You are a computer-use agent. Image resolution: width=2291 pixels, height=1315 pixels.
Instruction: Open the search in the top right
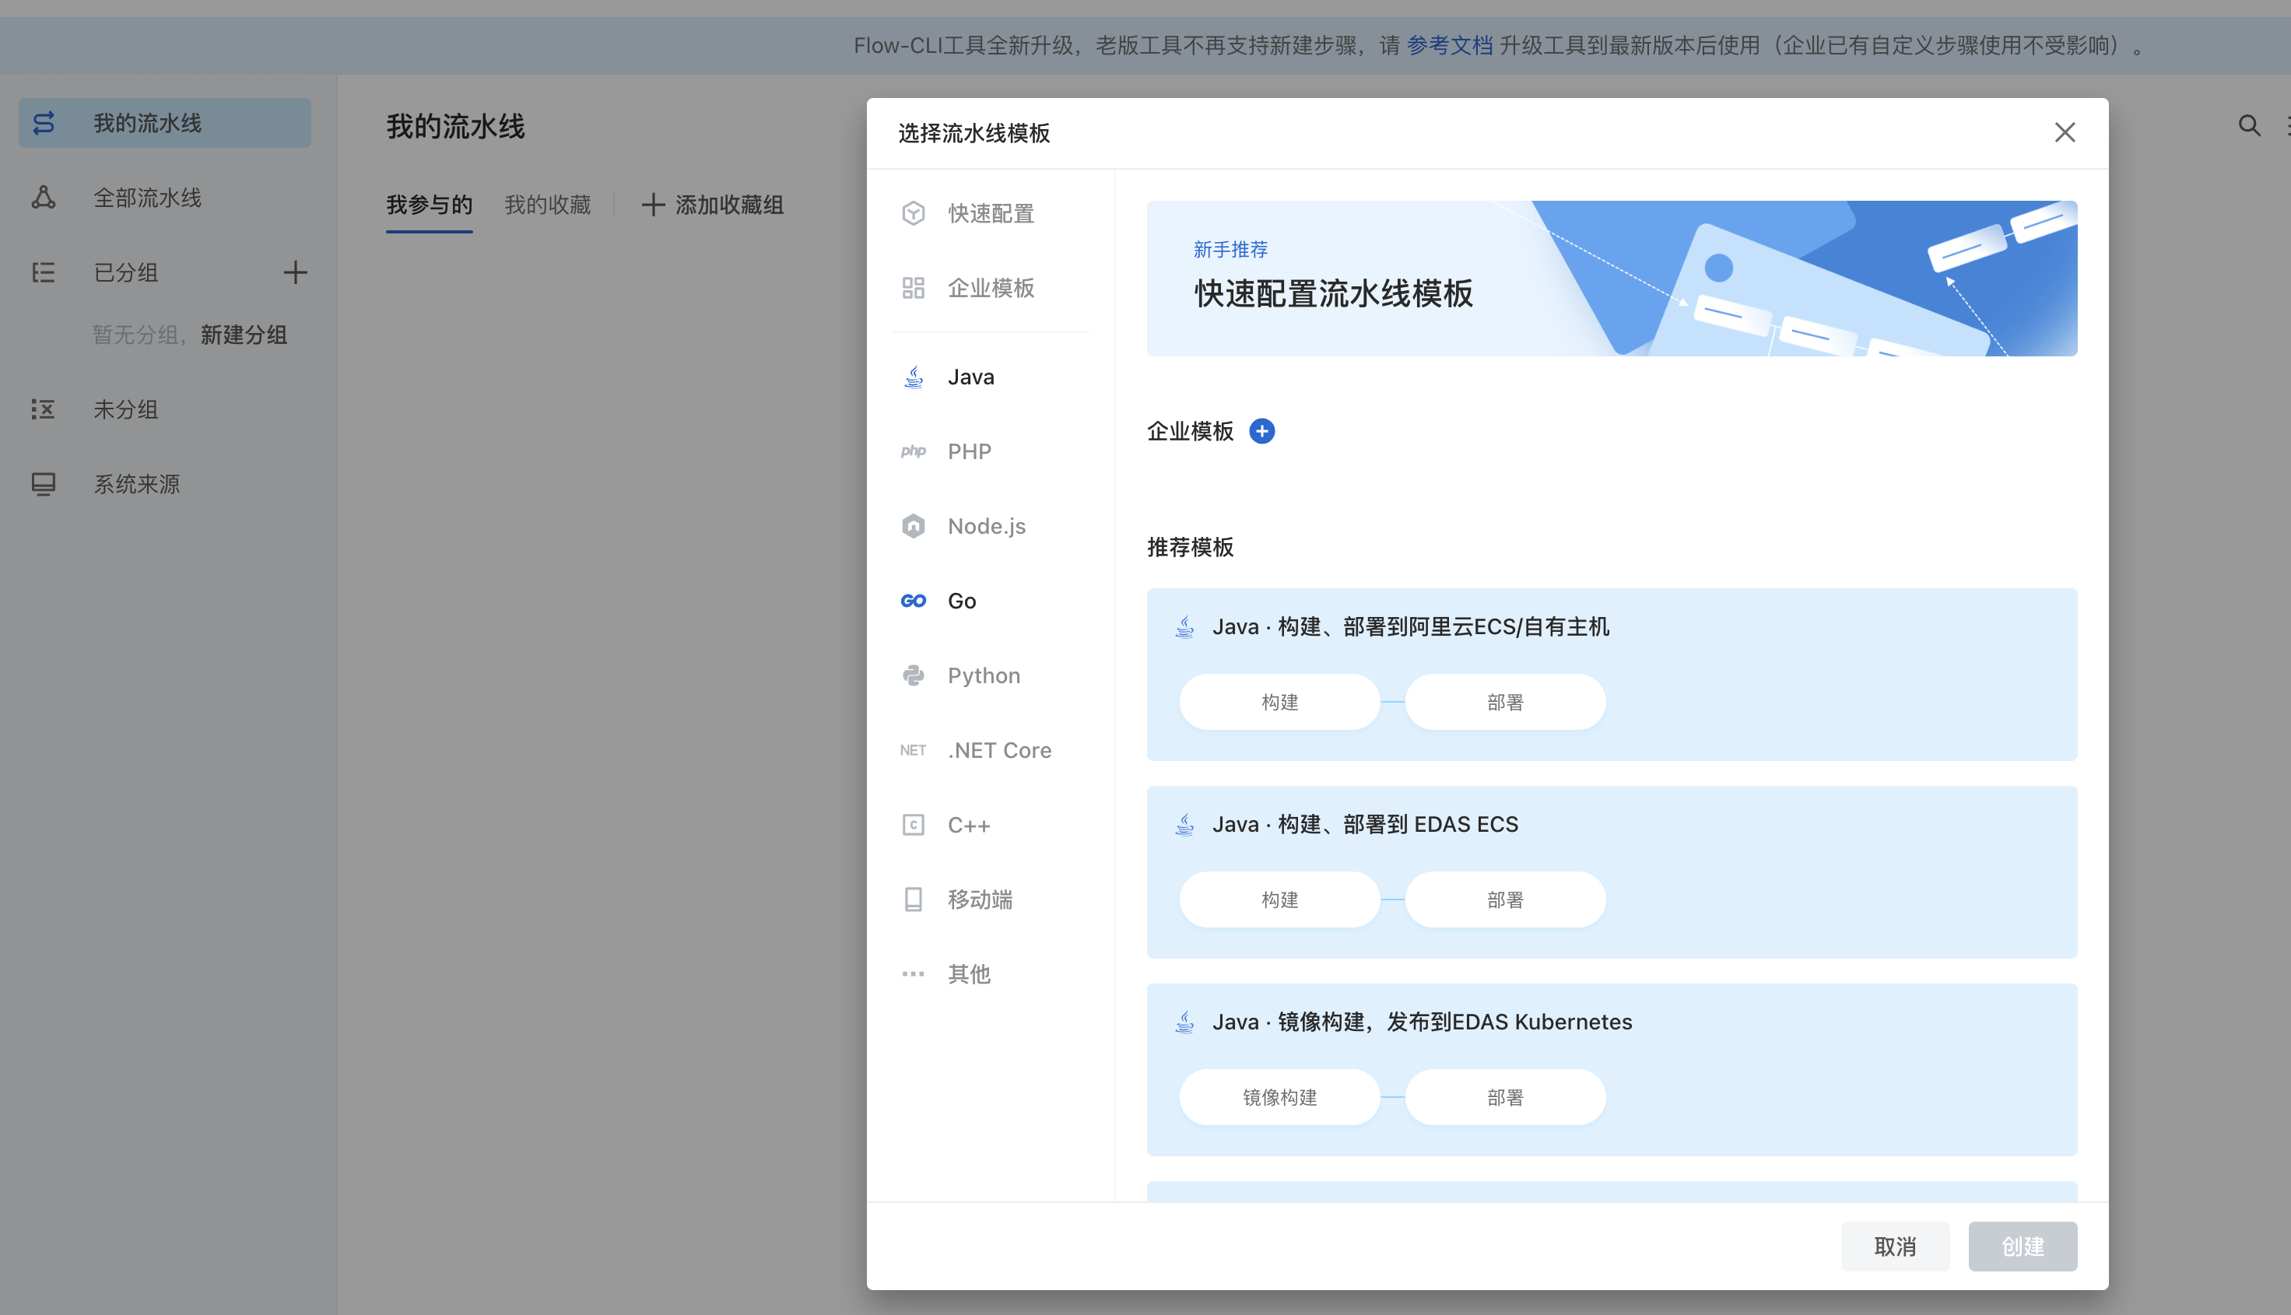(2248, 126)
